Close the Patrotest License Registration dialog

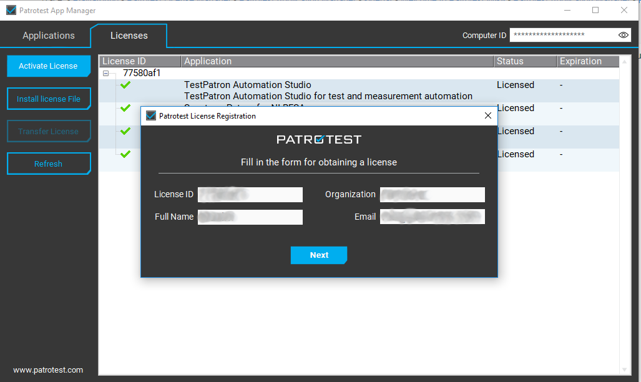pyautogui.click(x=488, y=115)
